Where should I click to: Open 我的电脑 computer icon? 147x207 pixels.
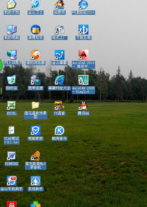[x=12, y=30]
